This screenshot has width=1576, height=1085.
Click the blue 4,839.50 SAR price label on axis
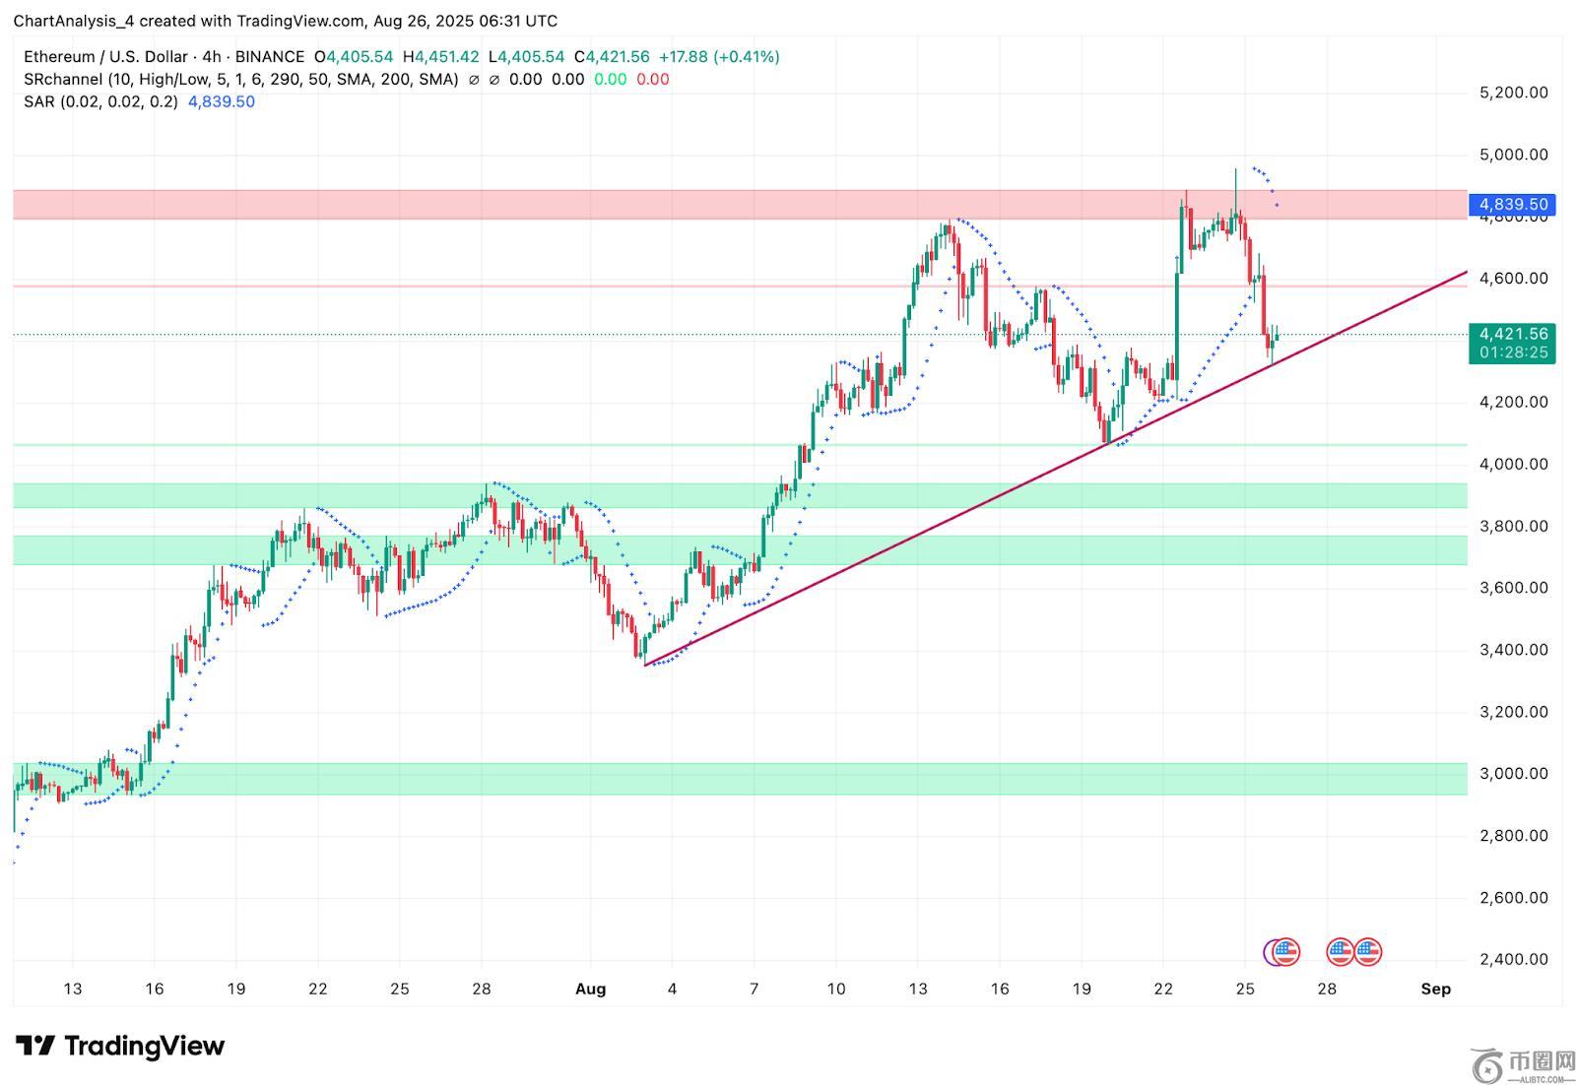1512,205
